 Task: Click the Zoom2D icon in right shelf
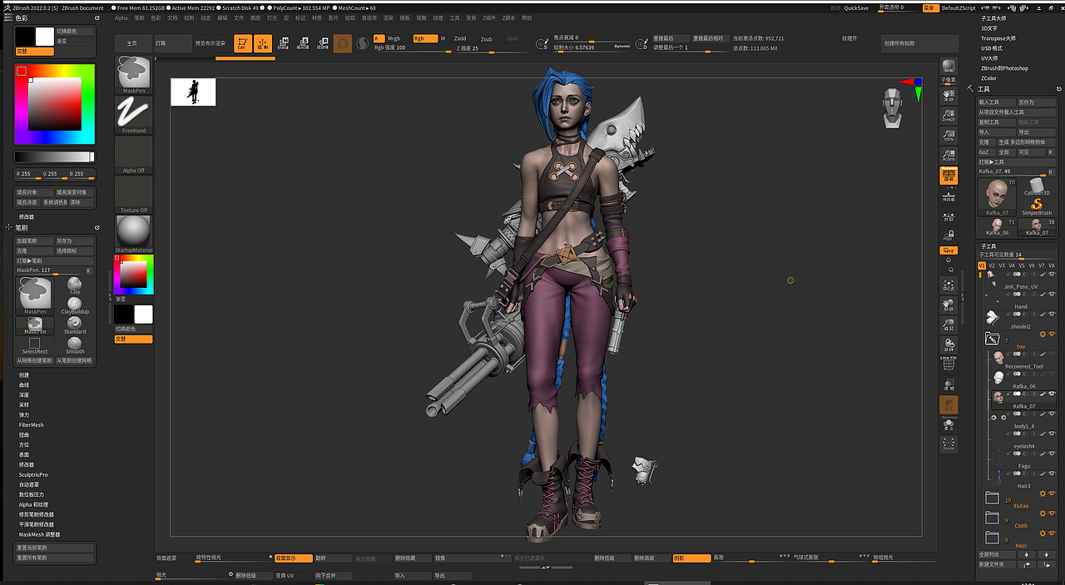[x=949, y=116]
